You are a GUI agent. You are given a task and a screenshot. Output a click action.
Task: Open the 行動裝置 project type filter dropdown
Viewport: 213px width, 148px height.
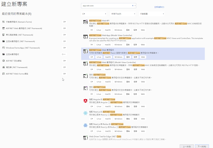[x=152, y=14]
